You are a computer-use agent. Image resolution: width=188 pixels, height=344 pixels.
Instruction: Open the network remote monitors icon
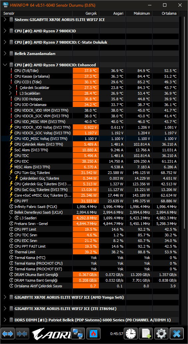tap(78, 334)
